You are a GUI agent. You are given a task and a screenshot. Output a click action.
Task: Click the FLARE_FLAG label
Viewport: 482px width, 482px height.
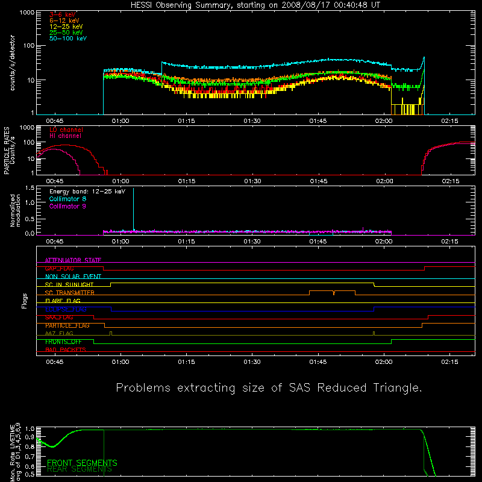(x=63, y=301)
